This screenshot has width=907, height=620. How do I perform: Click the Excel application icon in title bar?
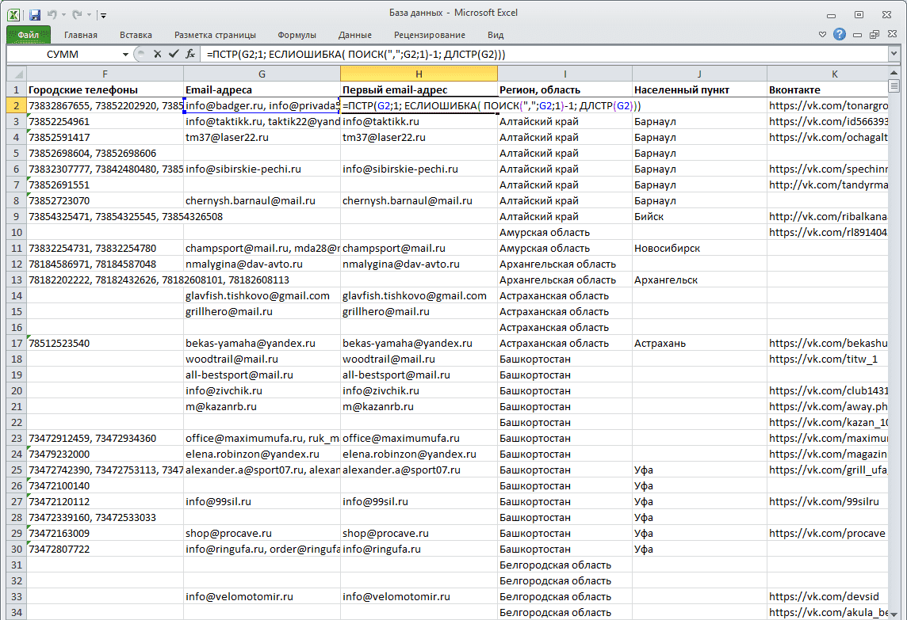pyautogui.click(x=13, y=14)
